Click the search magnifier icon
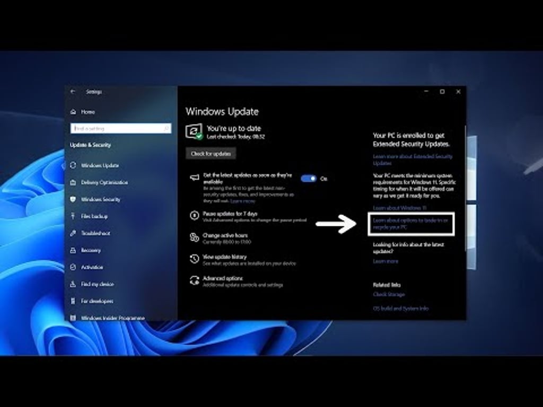The image size is (543, 407). click(166, 128)
